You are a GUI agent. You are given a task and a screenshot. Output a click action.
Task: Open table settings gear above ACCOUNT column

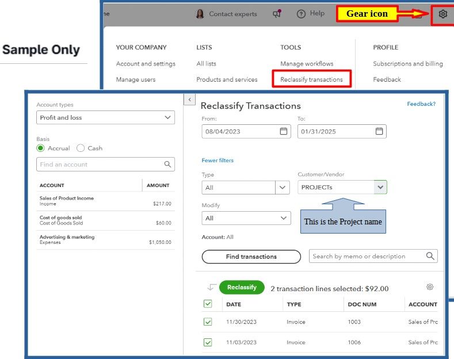[430, 287]
